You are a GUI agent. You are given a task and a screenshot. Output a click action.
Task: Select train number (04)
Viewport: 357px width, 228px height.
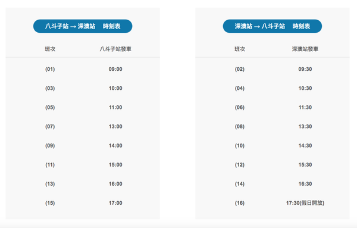(240, 88)
